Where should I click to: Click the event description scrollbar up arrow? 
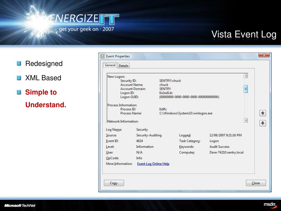click(246, 76)
